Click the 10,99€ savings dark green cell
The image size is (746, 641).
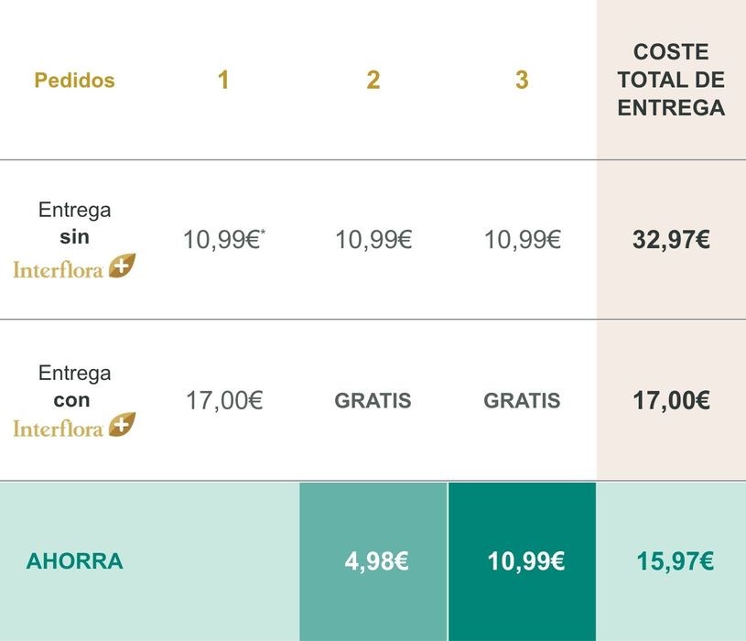(x=523, y=561)
